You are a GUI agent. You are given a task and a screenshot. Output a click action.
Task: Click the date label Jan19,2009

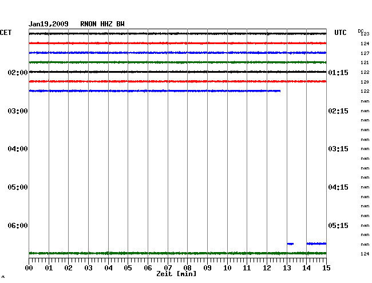[49, 24]
